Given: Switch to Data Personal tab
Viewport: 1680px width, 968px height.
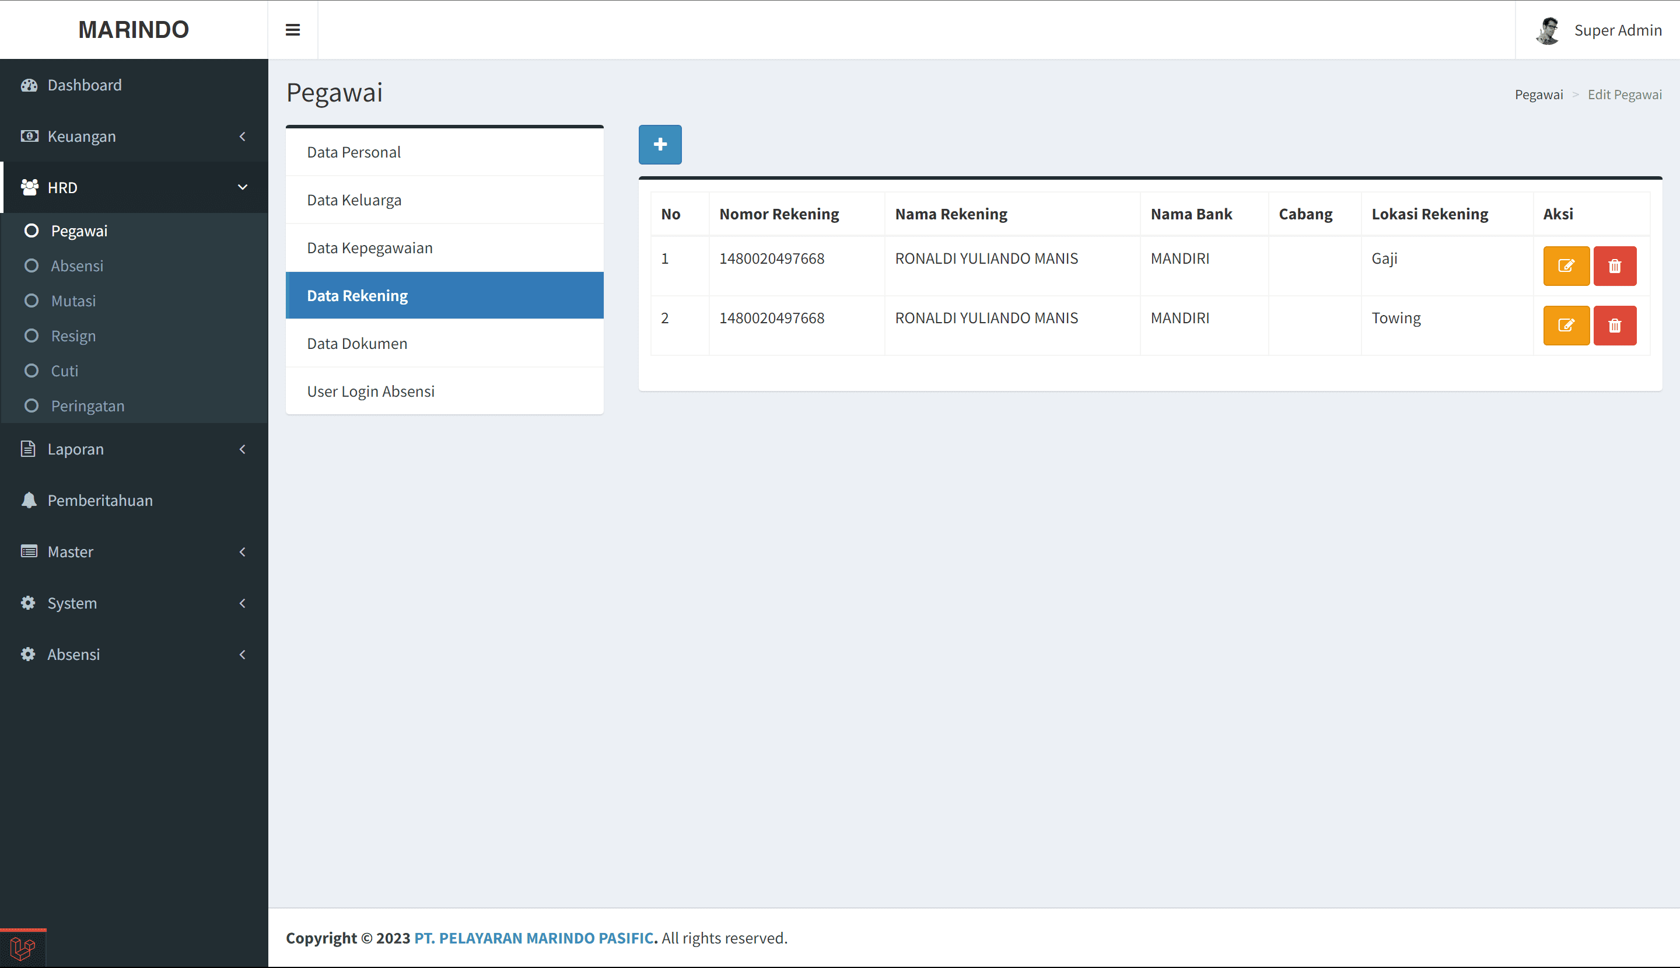Looking at the screenshot, I should [353, 152].
